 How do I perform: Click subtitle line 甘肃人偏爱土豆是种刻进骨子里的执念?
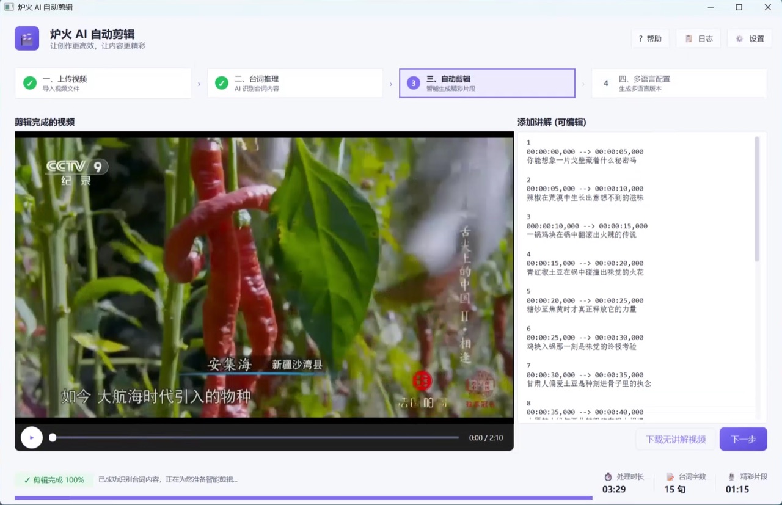(x=589, y=384)
